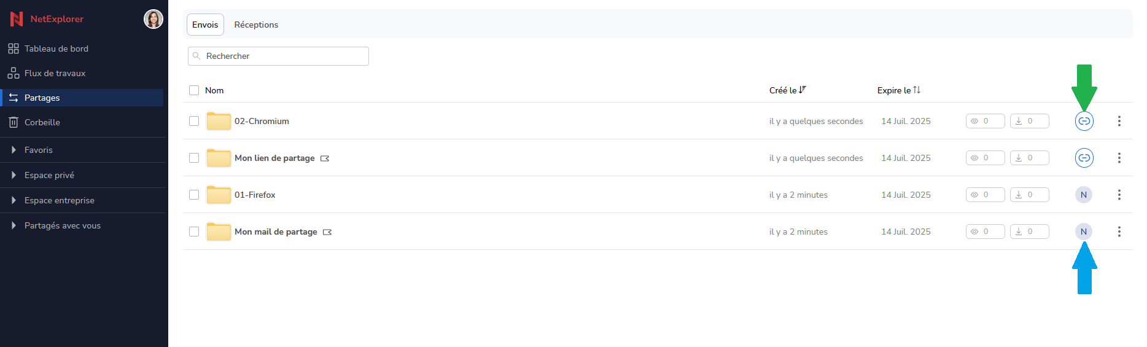Image resolution: width=1147 pixels, height=347 pixels.
Task: Click the Rechercher search field
Action: (x=278, y=56)
